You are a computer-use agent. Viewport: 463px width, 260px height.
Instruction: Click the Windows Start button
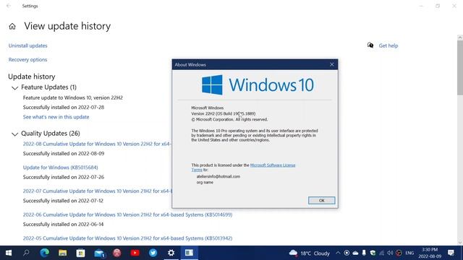tap(9, 253)
